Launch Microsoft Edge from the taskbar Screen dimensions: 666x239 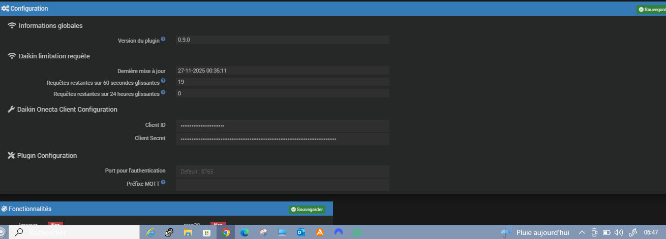(245, 232)
